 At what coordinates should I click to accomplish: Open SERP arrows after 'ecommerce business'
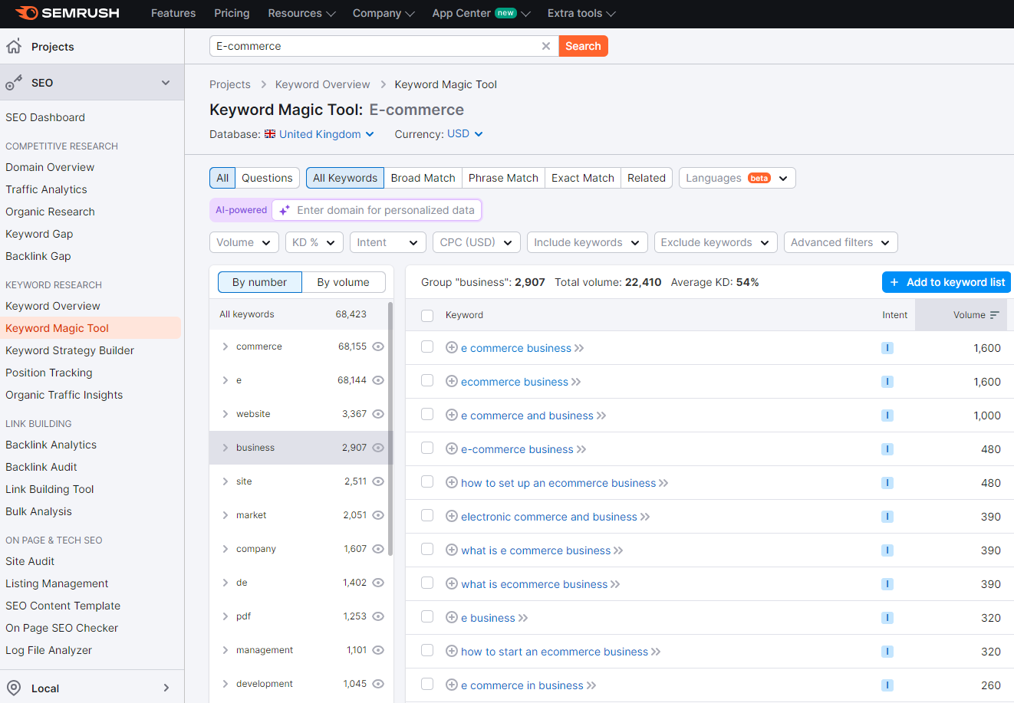click(576, 382)
